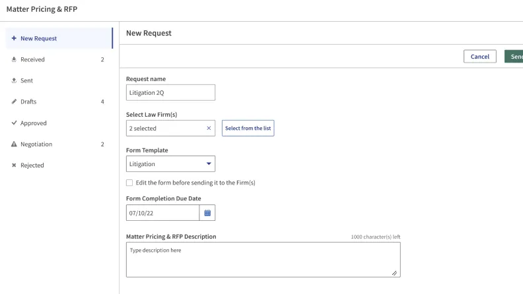
Task: Click the Drafts pencil icon
Action: [14, 102]
